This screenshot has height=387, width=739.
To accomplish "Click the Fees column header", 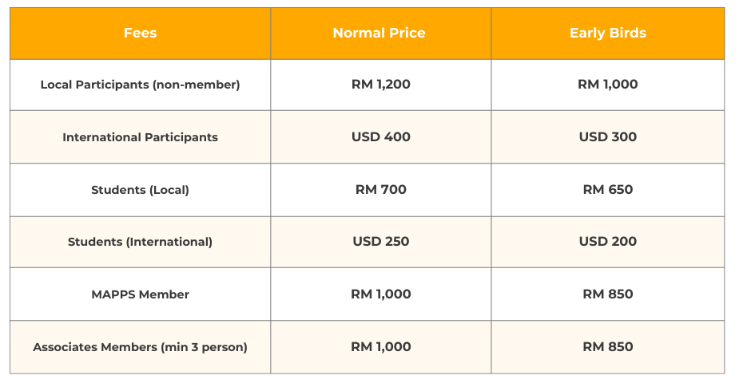I will (140, 34).
